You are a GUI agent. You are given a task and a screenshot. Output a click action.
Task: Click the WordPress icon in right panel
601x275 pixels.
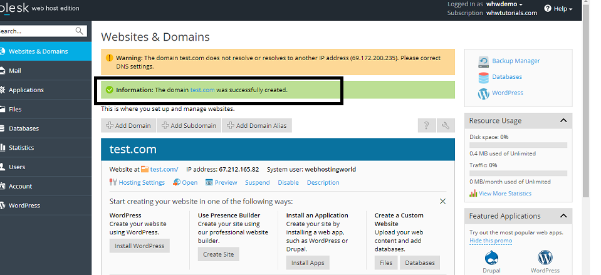484,93
